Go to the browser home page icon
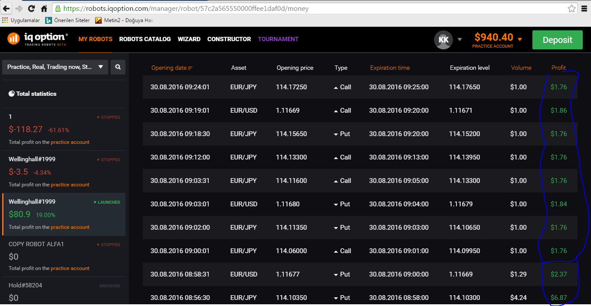The width and height of the screenshot is (591, 306). point(44,8)
